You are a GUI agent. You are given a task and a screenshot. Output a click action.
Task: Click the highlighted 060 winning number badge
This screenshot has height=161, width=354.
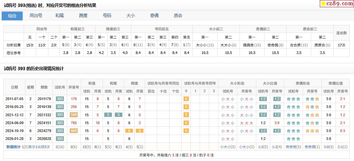(74, 131)
